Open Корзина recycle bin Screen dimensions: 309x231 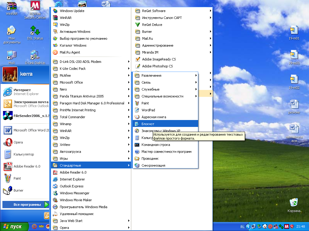tap(294, 205)
